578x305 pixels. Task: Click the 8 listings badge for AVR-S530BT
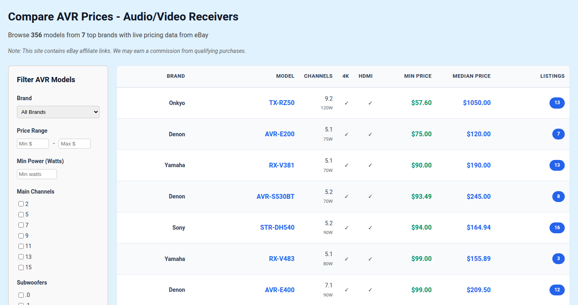click(x=558, y=196)
